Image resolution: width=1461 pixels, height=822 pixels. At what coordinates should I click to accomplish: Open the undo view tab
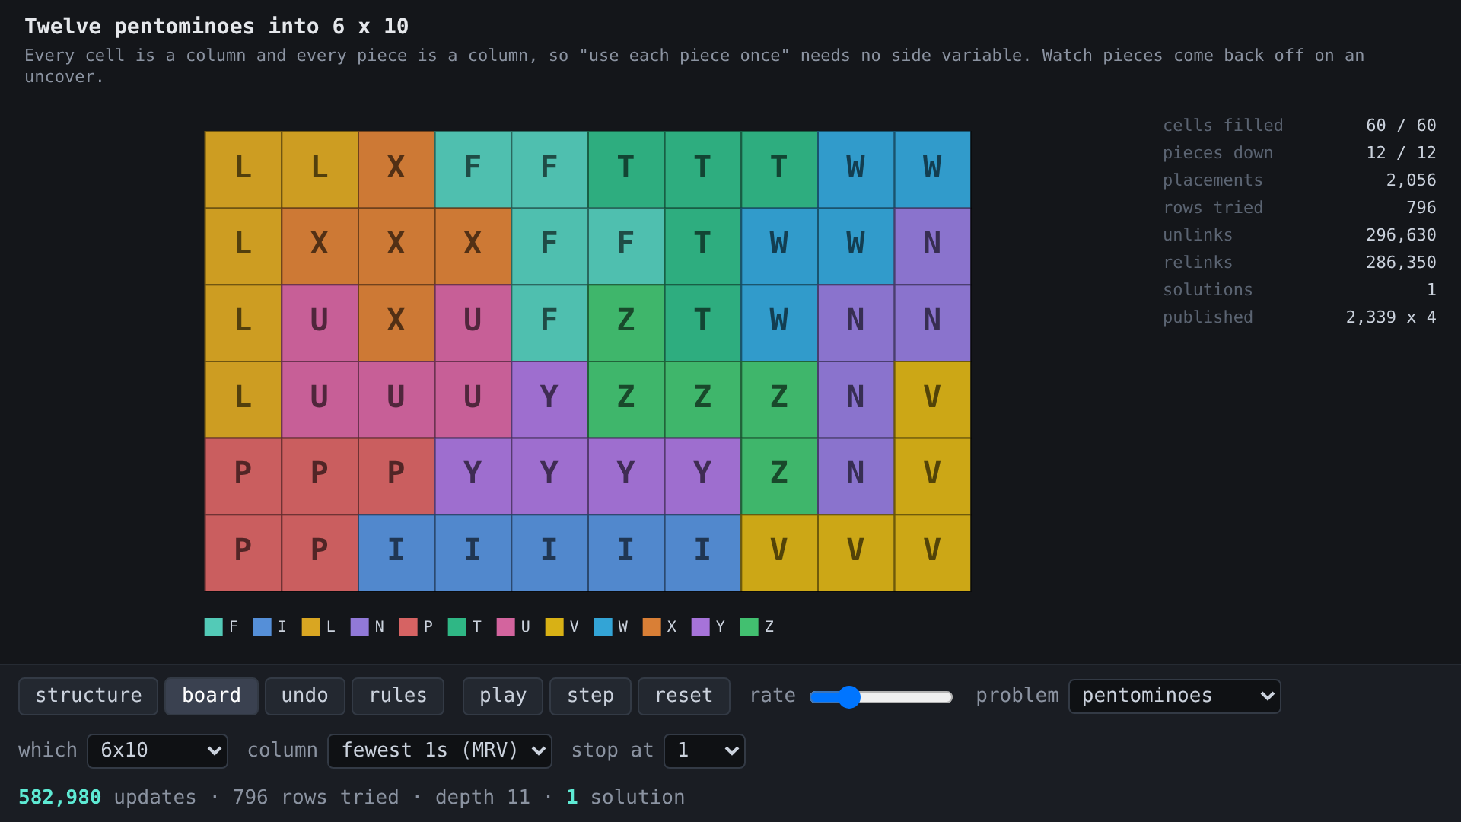(304, 696)
